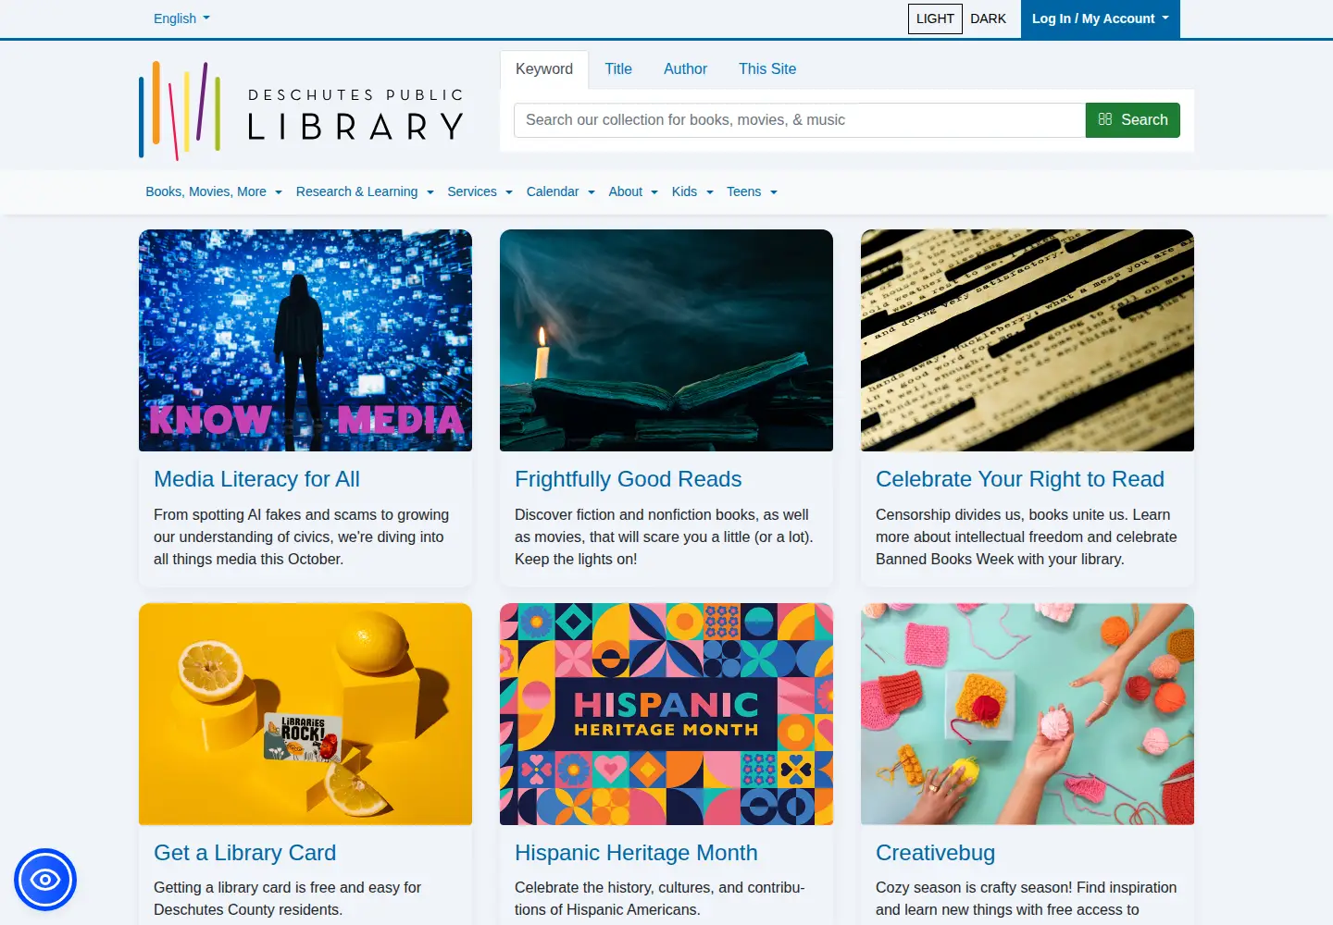Open the Hispanic Heritage Month link
Image resolution: width=1333 pixels, height=925 pixels.
tap(636, 853)
